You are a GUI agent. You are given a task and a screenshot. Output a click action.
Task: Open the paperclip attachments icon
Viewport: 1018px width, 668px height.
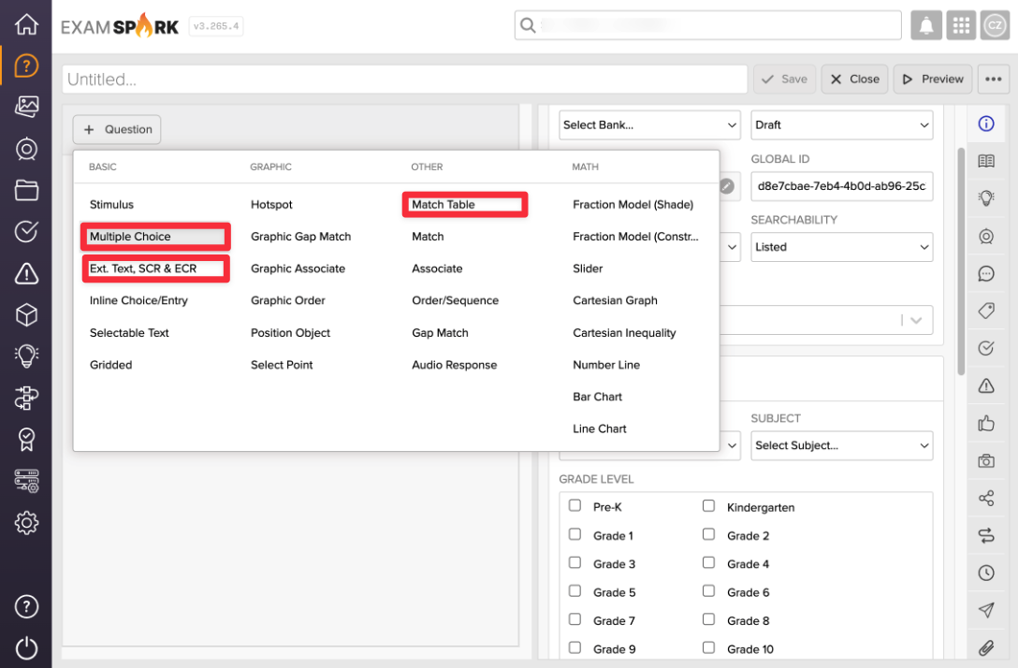click(x=986, y=647)
